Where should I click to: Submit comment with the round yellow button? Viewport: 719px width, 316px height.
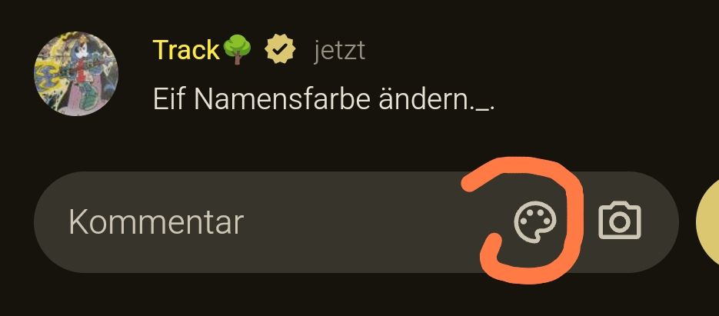click(707, 222)
